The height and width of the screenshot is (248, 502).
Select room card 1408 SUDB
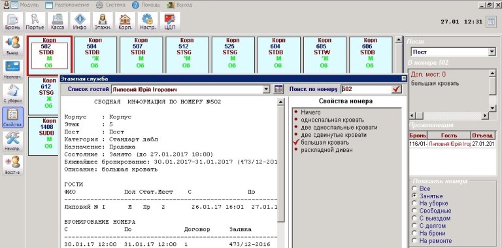click(44, 136)
